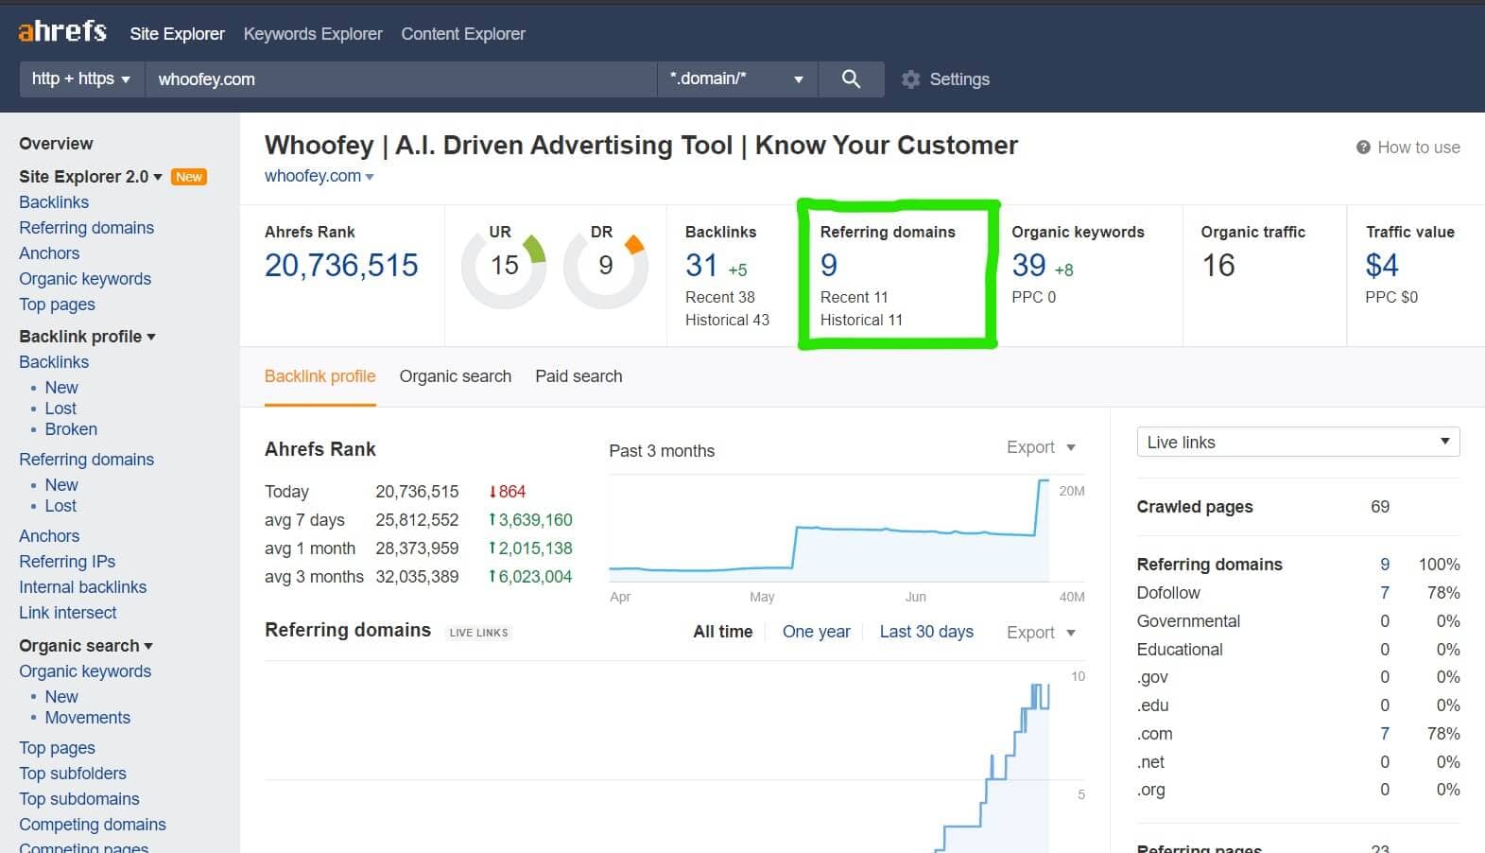Click the ahrefs logo
The image size is (1485, 853).
(x=62, y=31)
